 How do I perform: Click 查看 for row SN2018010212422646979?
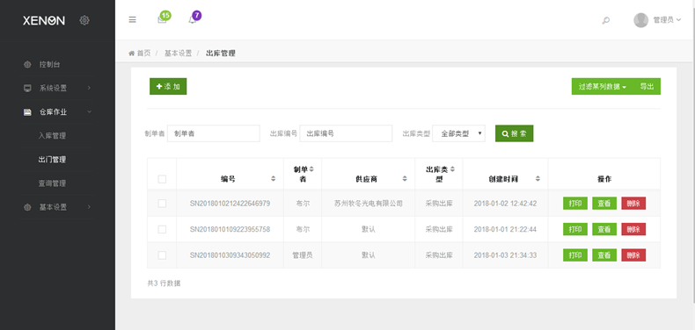pos(604,204)
